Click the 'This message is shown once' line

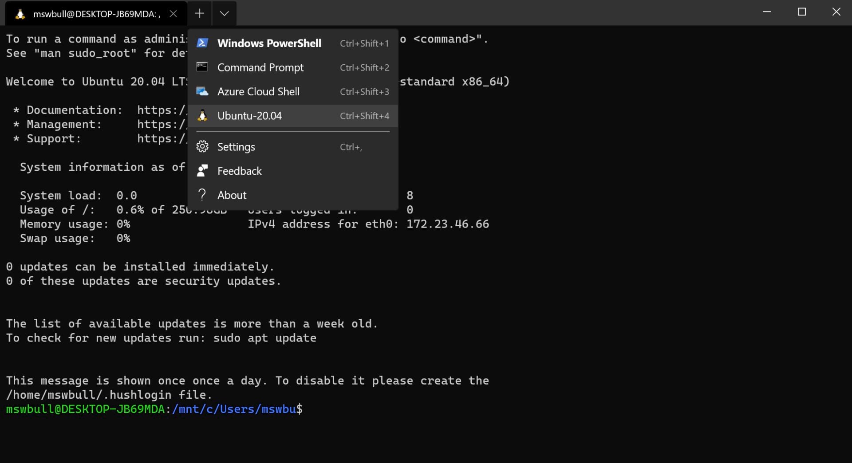(248, 381)
